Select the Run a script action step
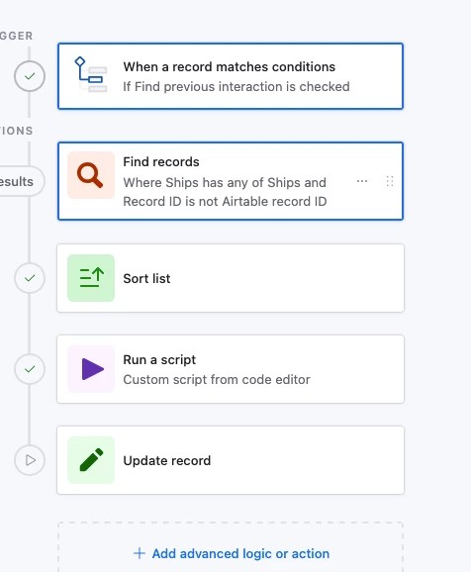The width and height of the screenshot is (471, 572). [231, 369]
